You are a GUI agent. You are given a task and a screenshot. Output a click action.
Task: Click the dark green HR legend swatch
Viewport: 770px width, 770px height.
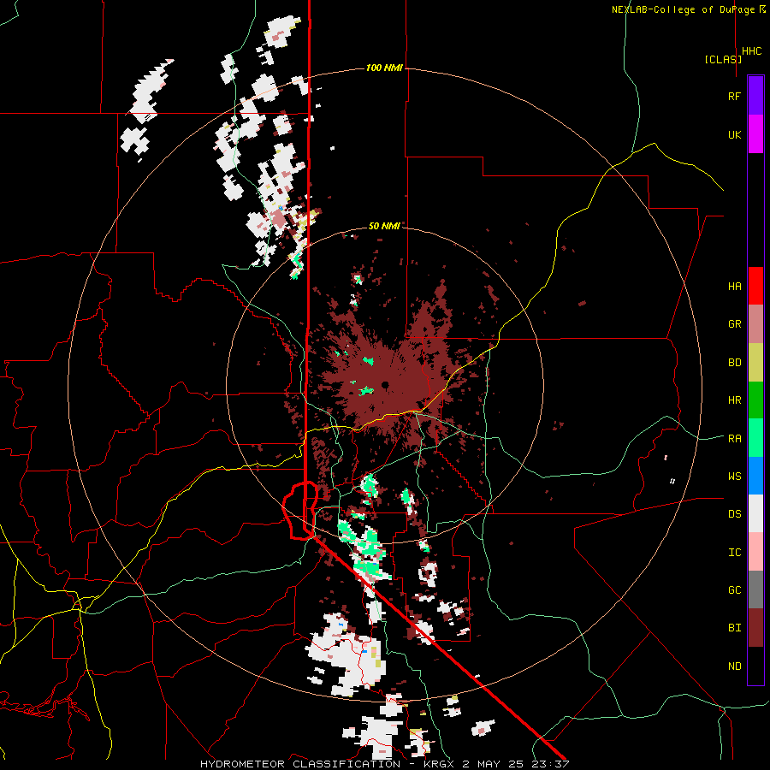click(755, 400)
